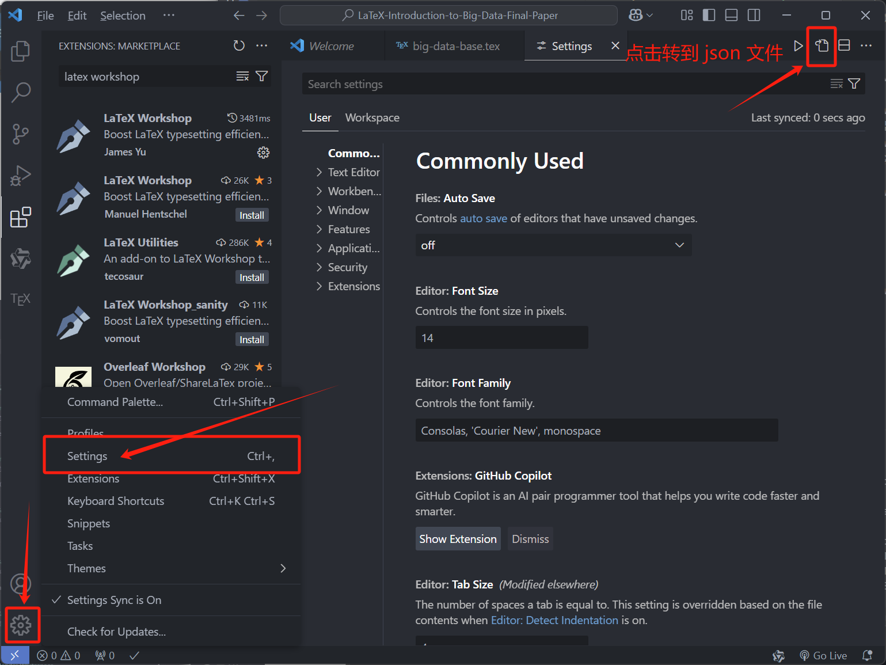Expand Workbench settings category
Screen dimensions: 886x665
pyautogui.click(x=348, y=191)
